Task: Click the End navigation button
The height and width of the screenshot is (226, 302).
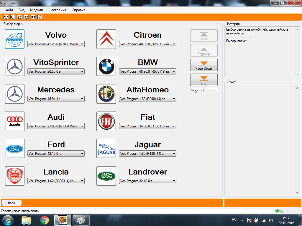Action: point(204,80)
